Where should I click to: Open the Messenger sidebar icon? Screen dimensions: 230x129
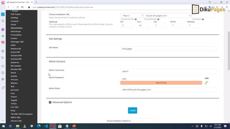pyautogui.click(x=3, y=29)
